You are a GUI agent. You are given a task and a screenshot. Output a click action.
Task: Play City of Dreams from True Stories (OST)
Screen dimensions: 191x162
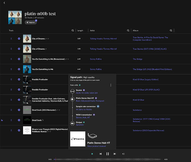coord(19,49)
